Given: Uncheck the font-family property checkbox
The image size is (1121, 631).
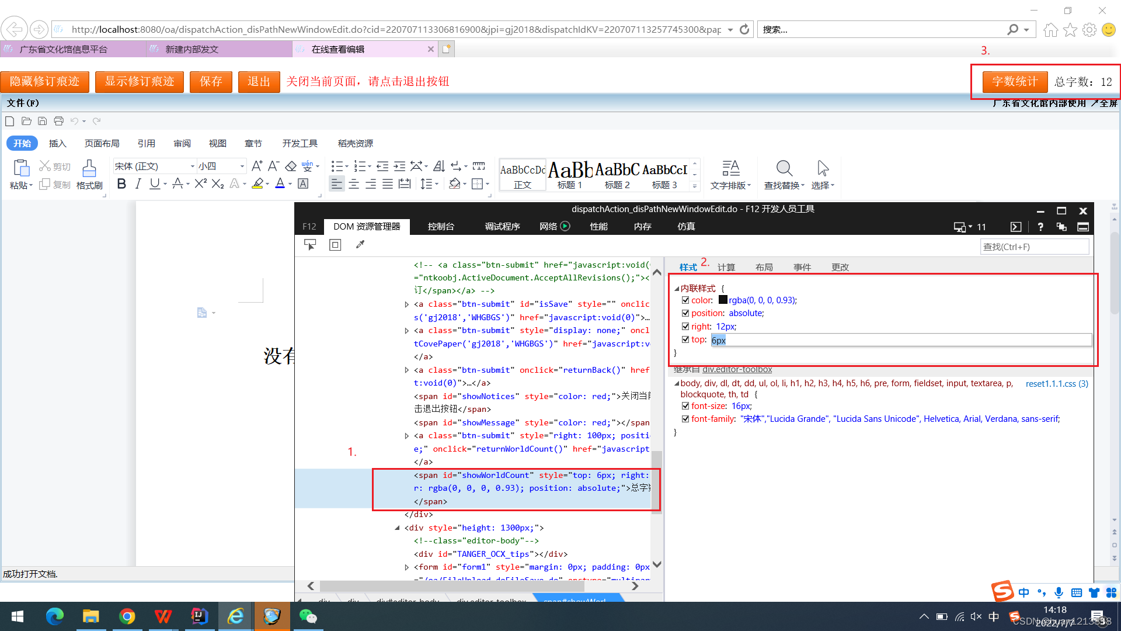Looking at the screenshot, I should coord(685,419).
